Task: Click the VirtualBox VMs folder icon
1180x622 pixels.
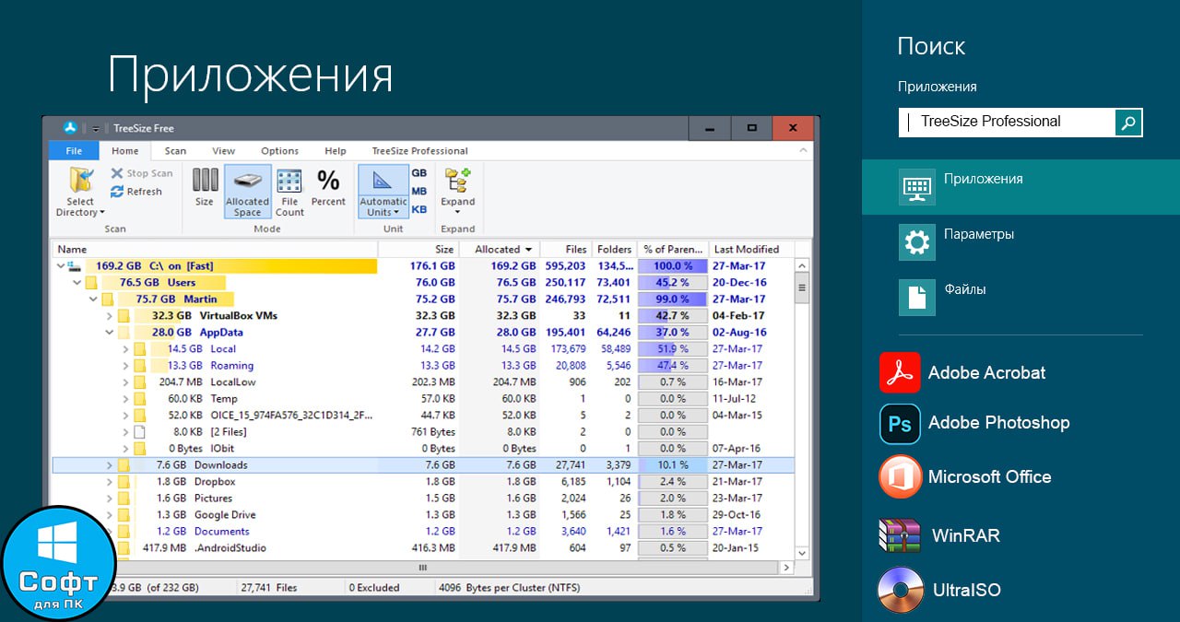Action: [x=124, y=316]
